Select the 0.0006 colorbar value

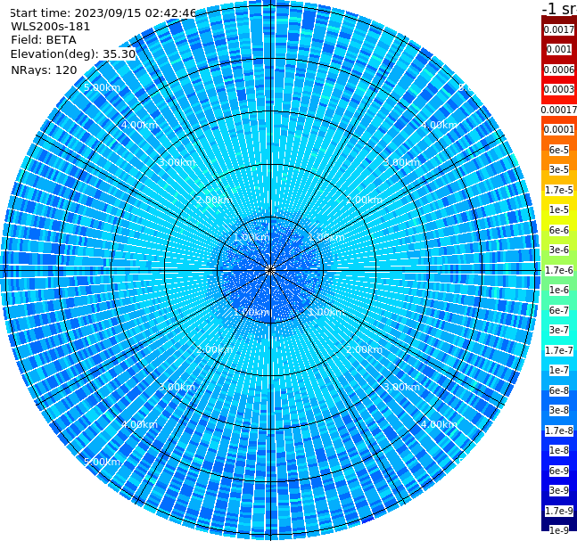click(x=559, y=70)
